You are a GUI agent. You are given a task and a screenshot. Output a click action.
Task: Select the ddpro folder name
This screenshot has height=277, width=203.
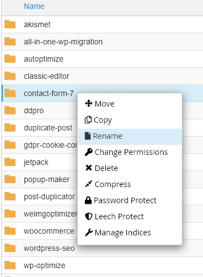[34, 111]
